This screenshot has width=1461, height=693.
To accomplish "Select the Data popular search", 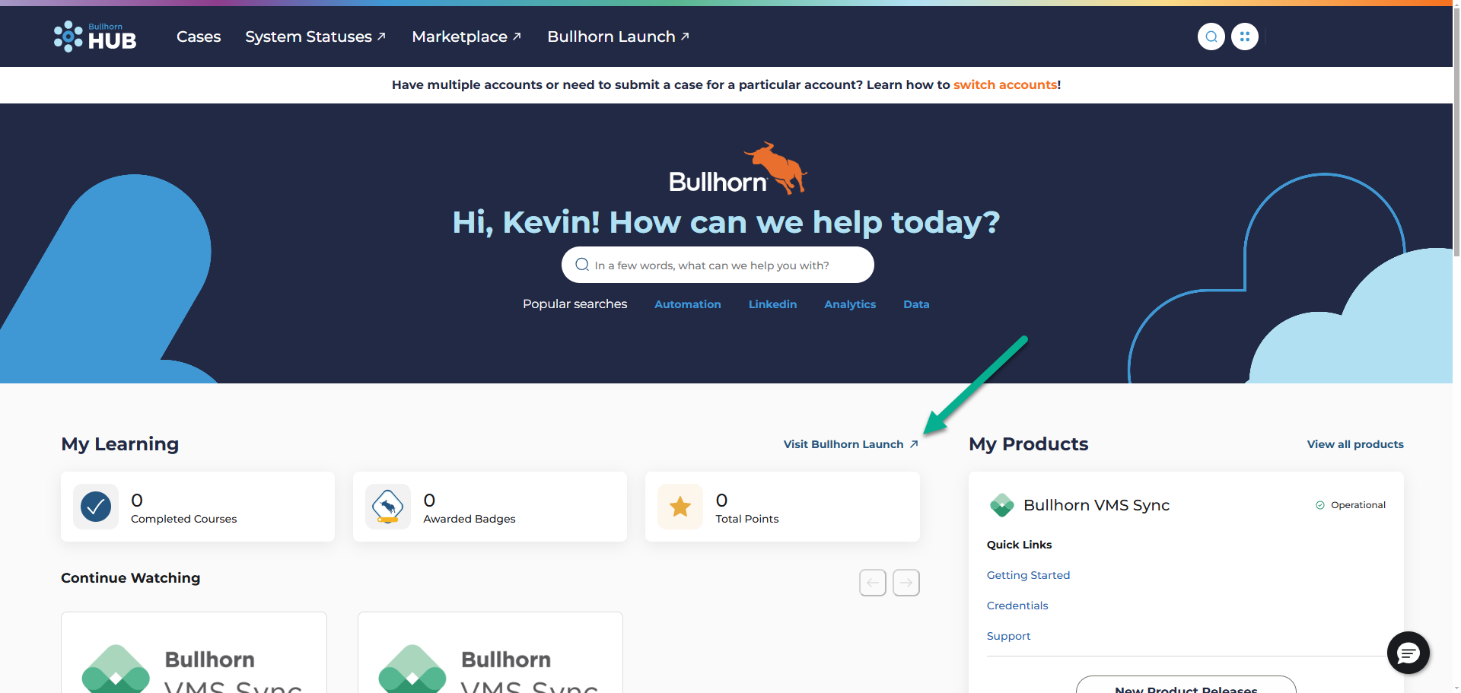I will coord(916,304).
